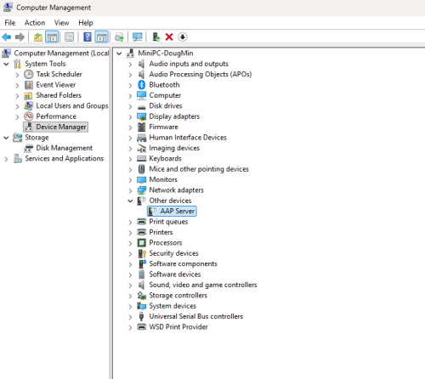
Task: Select the System devices category
Action: [173, 306]
